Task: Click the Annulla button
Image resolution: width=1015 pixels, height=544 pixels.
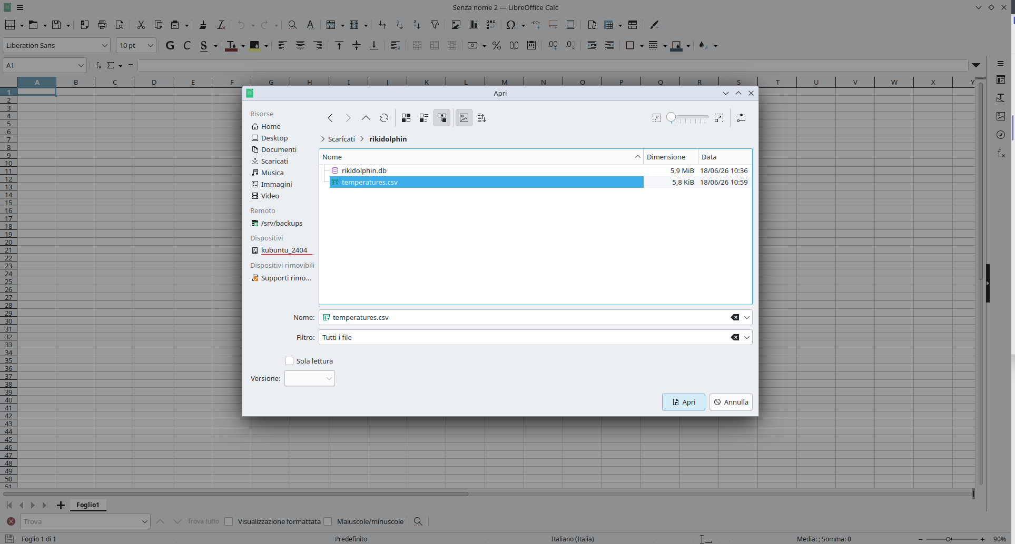Action: [731, 402]
